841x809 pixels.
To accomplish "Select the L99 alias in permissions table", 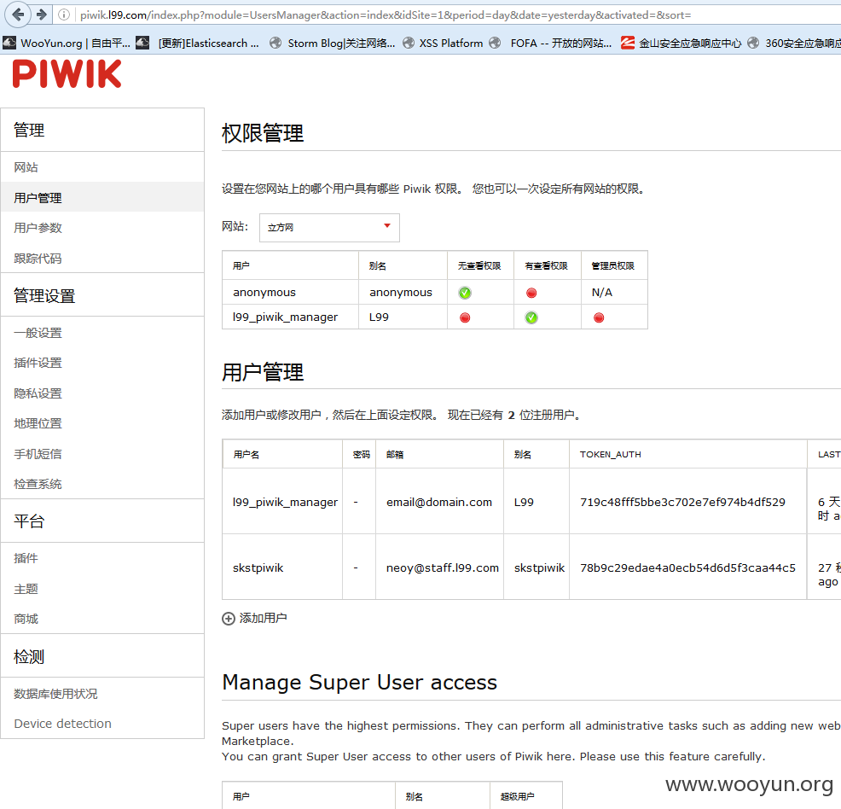I will (379, 317).
